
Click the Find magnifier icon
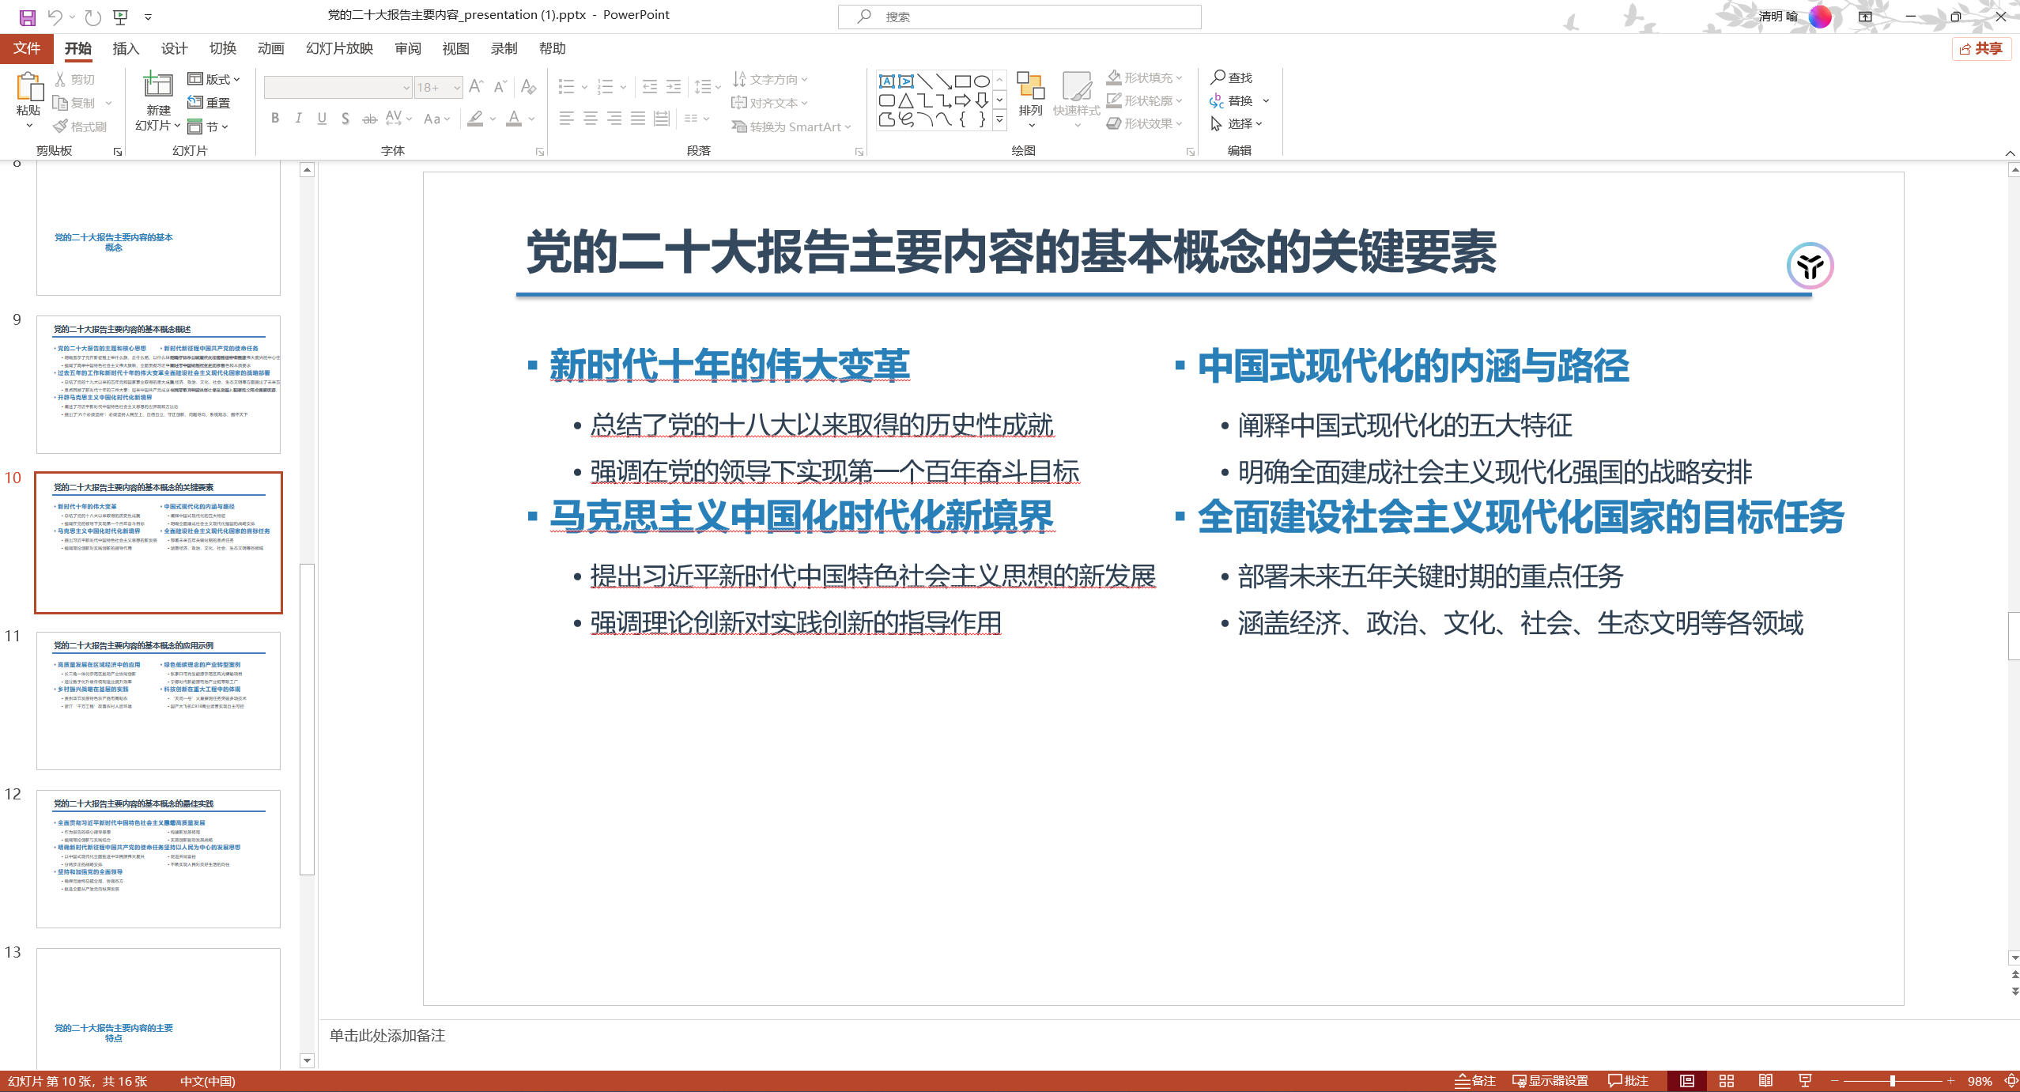[1218, 77]
